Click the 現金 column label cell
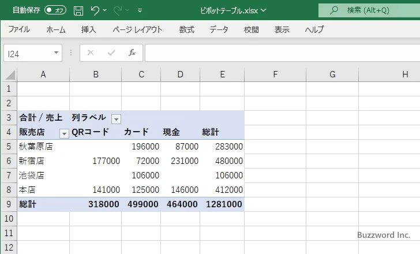The width and height of the screenshot is (420, 254). coord(180,132)
